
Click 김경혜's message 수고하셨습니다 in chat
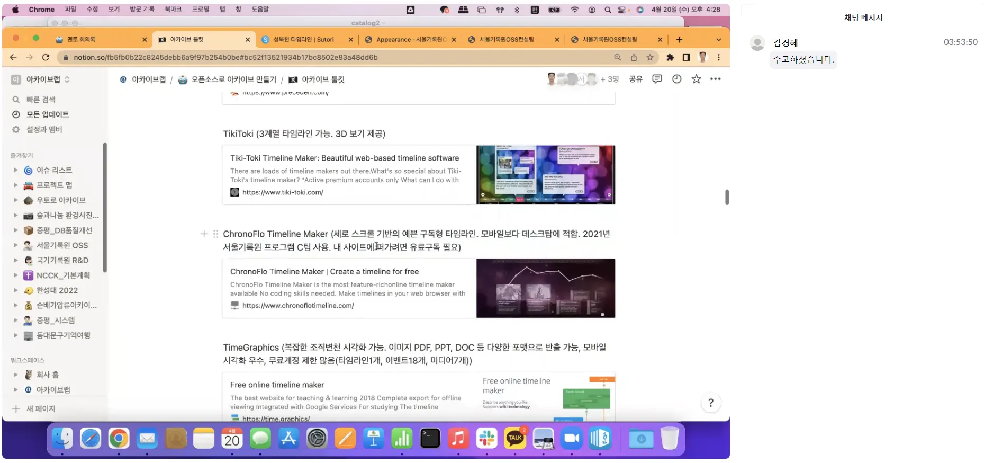click(804, 59)
